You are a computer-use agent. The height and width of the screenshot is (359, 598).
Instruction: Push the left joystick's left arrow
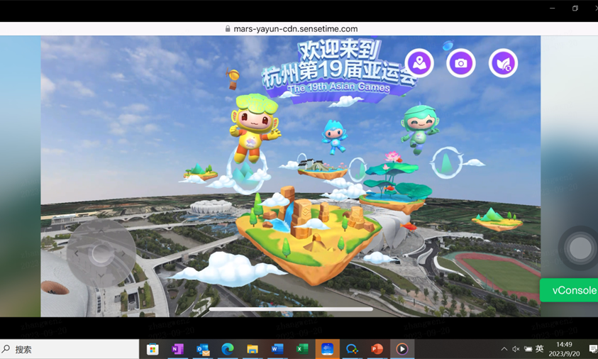[77, 253]
